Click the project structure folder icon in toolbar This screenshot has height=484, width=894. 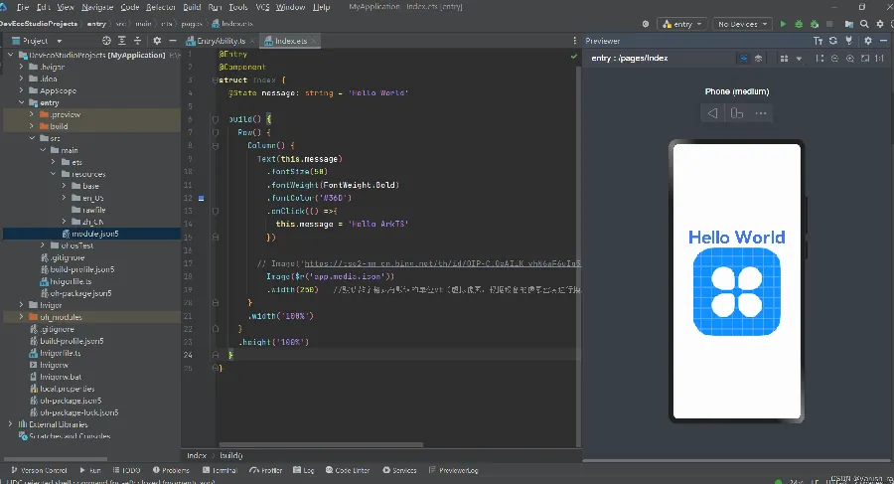coord(849,24)
